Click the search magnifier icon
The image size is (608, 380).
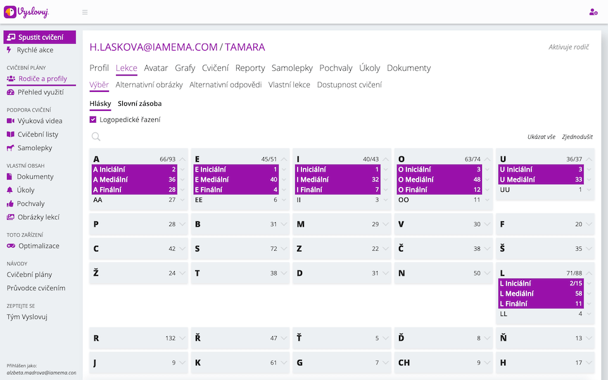[96, 136]
